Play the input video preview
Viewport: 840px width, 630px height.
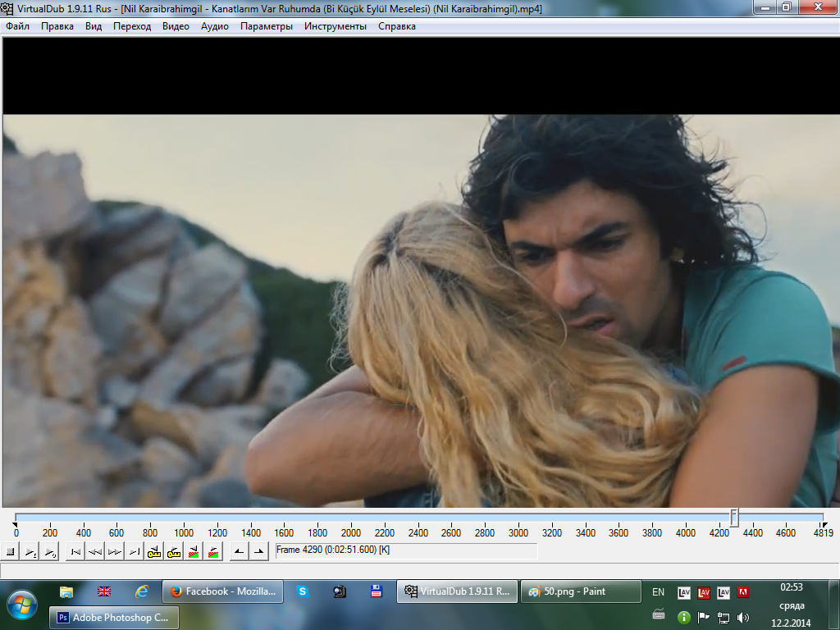(30, 552)
